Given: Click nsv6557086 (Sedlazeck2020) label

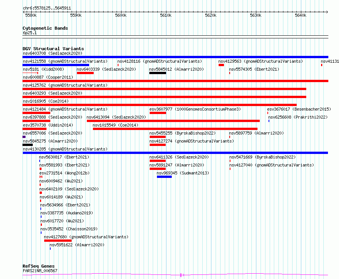Looking at the screenshot, I should pos(53,133).
